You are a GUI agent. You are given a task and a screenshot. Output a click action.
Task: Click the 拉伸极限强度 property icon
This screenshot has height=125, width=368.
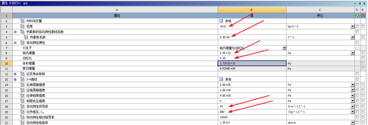click(22, 95)
